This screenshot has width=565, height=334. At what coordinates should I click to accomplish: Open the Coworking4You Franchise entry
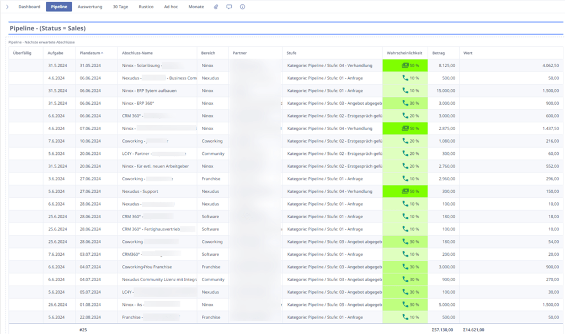tap(147, 267)
